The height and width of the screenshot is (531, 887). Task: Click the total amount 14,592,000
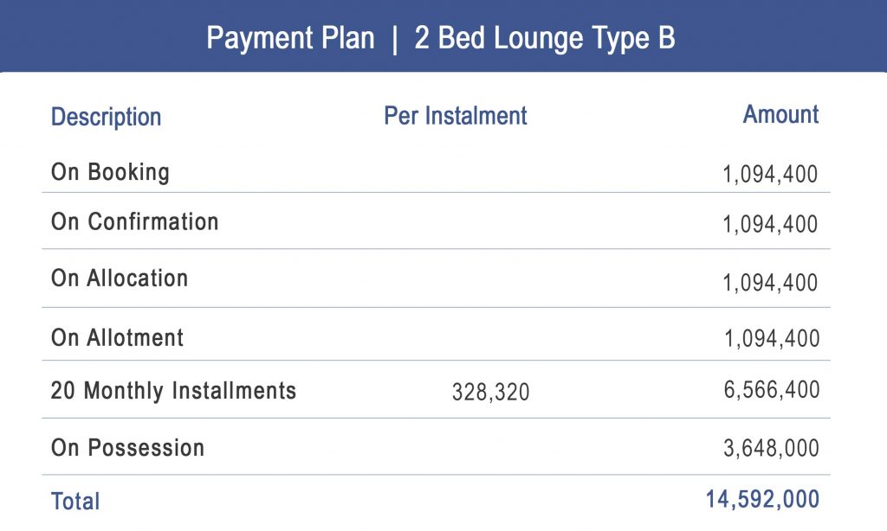pyautogui.click(x=762, y=499)
